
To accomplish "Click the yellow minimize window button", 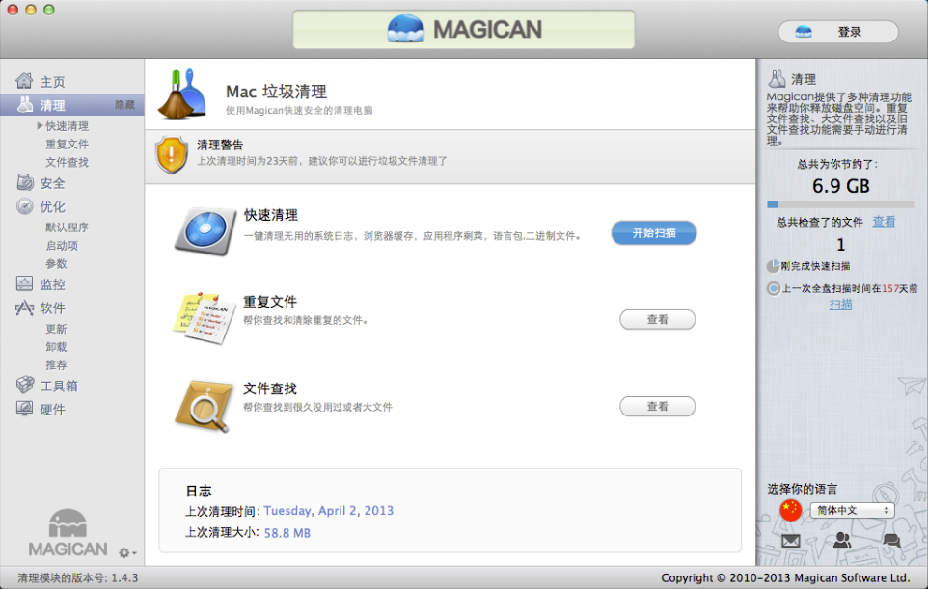I will (x=31, y=10).
